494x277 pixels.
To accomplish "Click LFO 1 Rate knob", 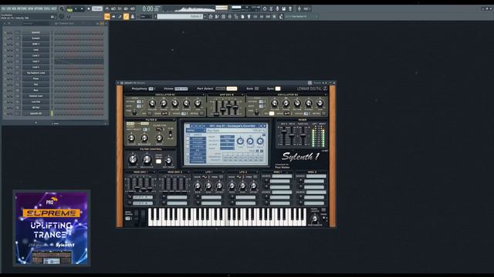I will (198, 186).
